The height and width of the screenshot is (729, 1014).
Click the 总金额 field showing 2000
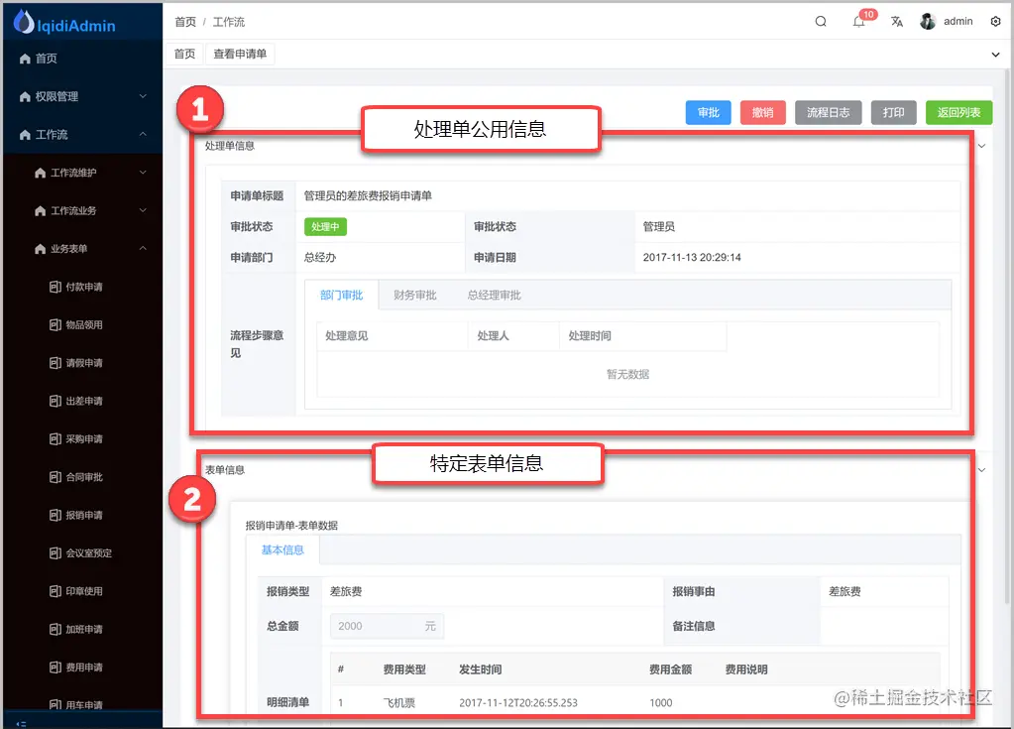point(387,626)
